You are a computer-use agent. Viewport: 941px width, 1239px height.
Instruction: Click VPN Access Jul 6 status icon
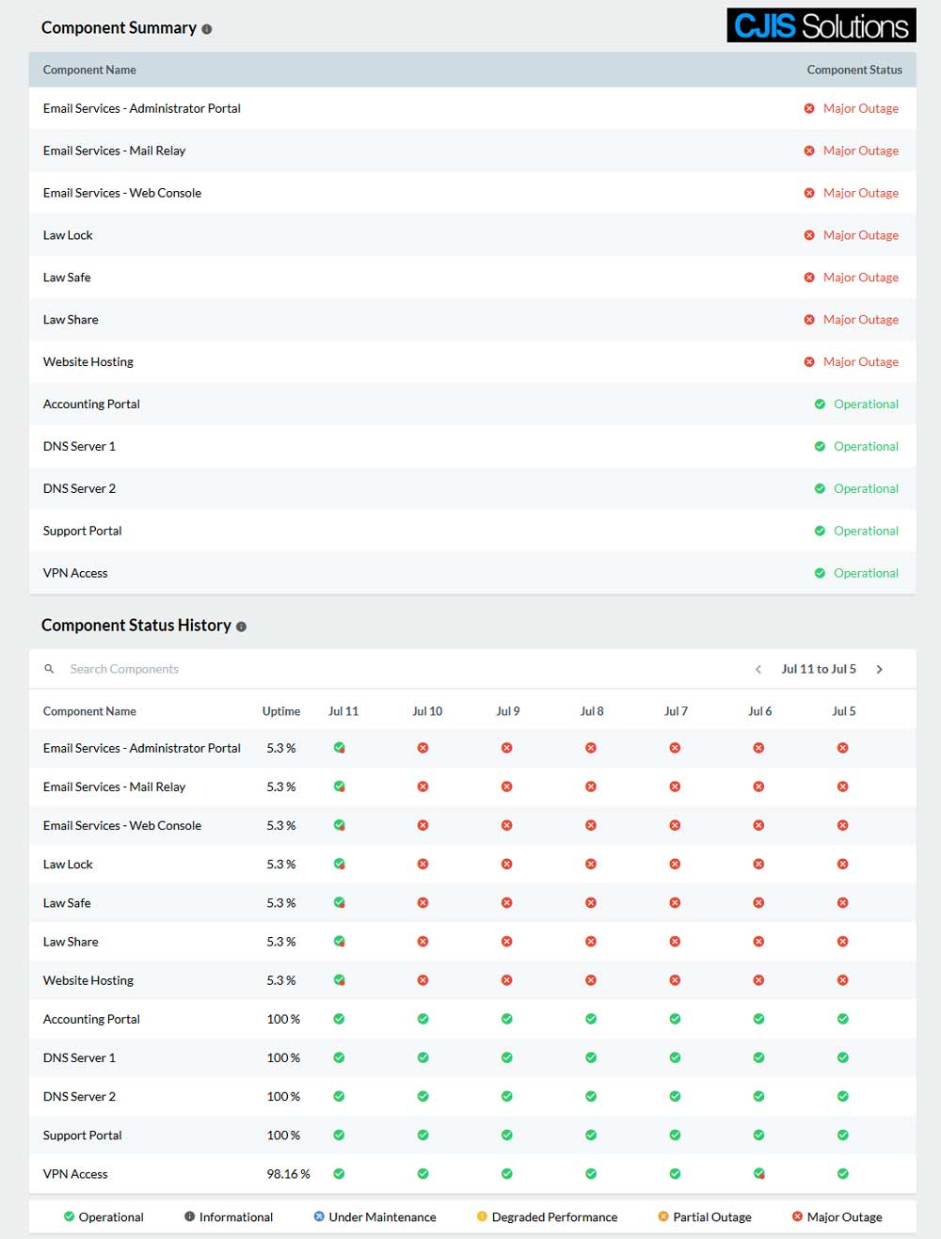tap(758, 1173)
